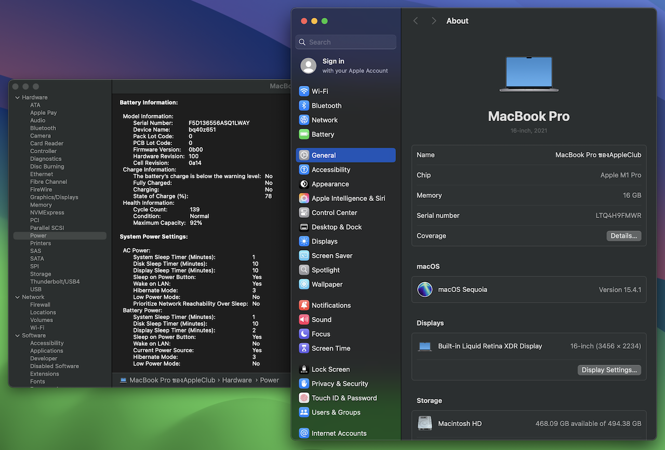This screenshot has height=450, width=665.
Task: Click the Macintosh HD drive icon
Action: 425,423
